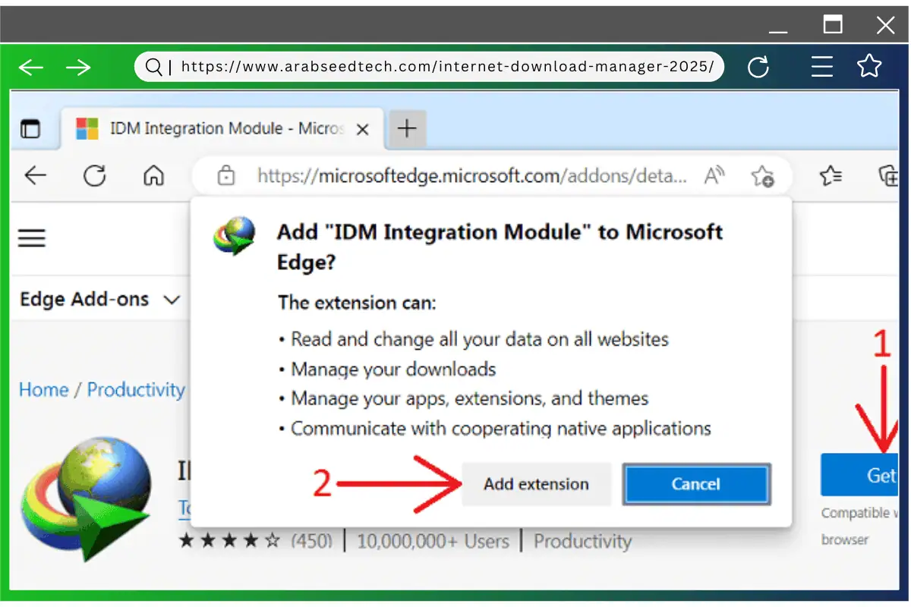Open the Add-ons page hamburger menu

coord(32,238)
